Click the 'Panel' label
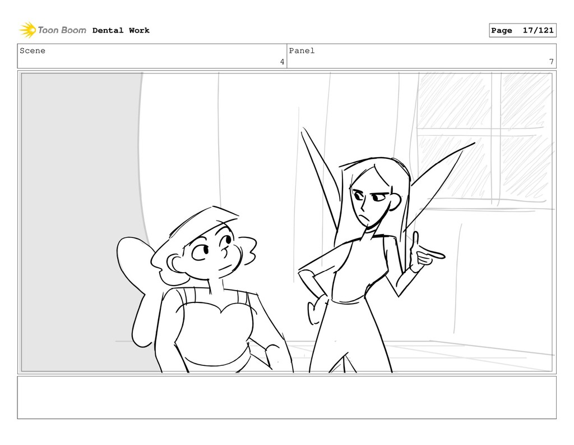Image resolution: width=574 pixels, height=445 pixels. point(302,51)
